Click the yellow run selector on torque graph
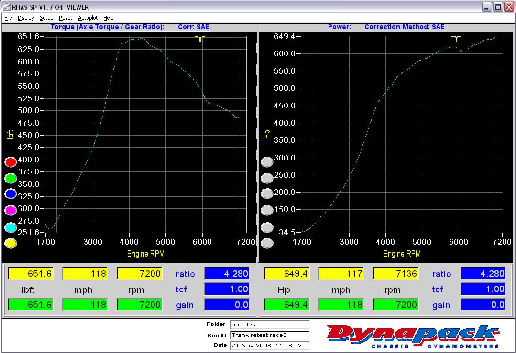 [x=11, y=243]
